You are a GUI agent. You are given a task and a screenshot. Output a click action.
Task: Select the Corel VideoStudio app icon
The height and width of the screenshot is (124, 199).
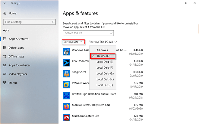[x=67, y=63]
